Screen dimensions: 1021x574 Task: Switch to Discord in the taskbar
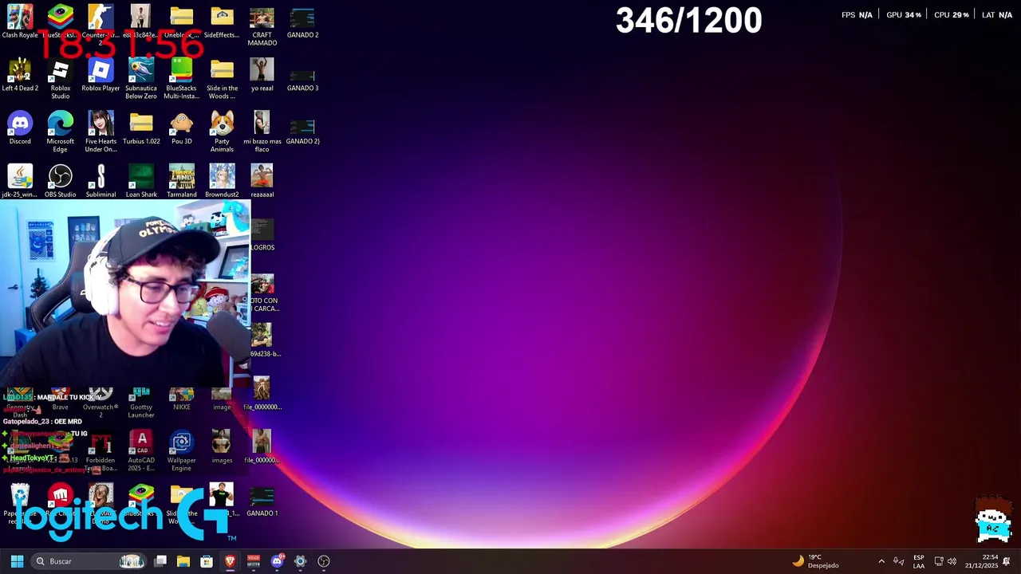[x=277, y=561]
